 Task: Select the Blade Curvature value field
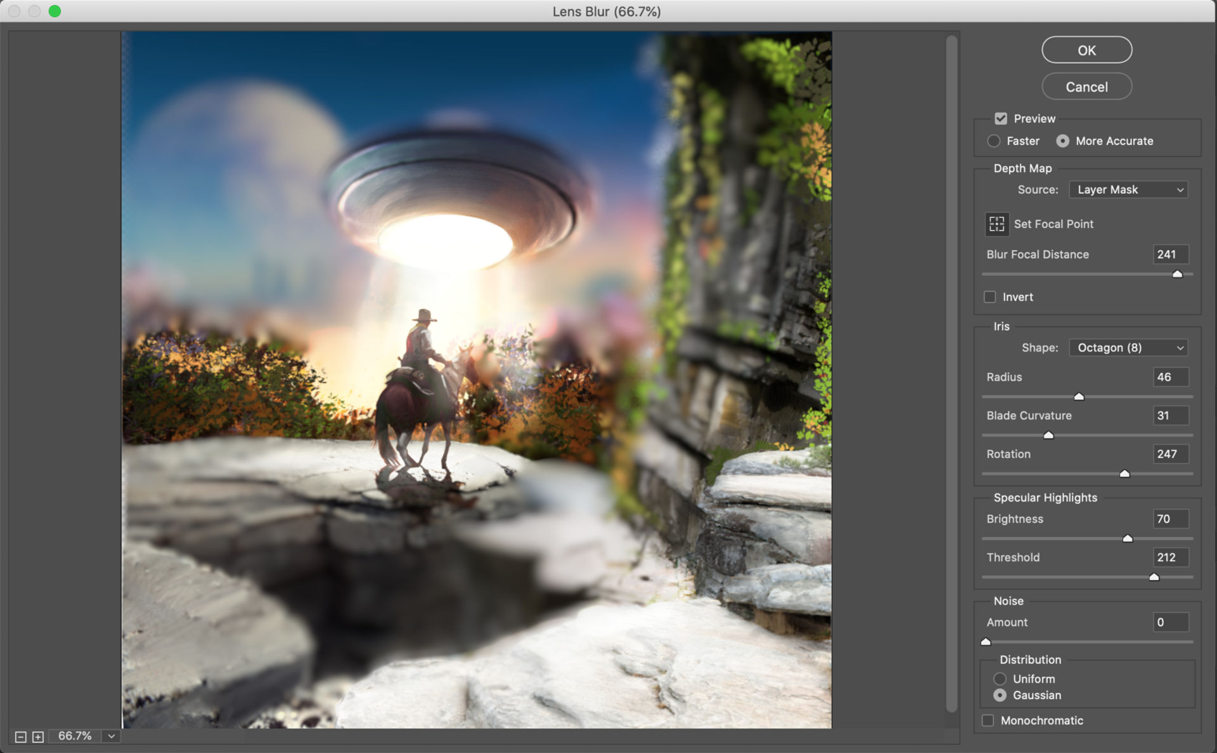[x=1170, y=415]
